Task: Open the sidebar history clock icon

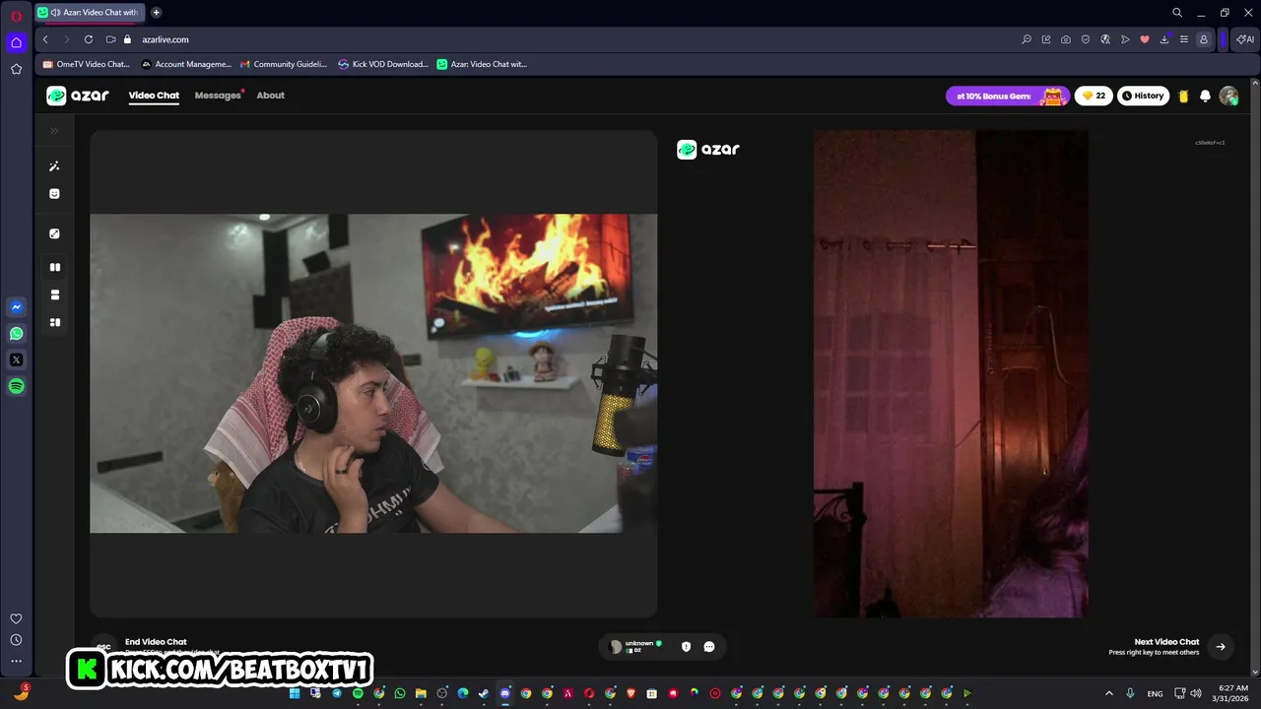Action: 16,640
